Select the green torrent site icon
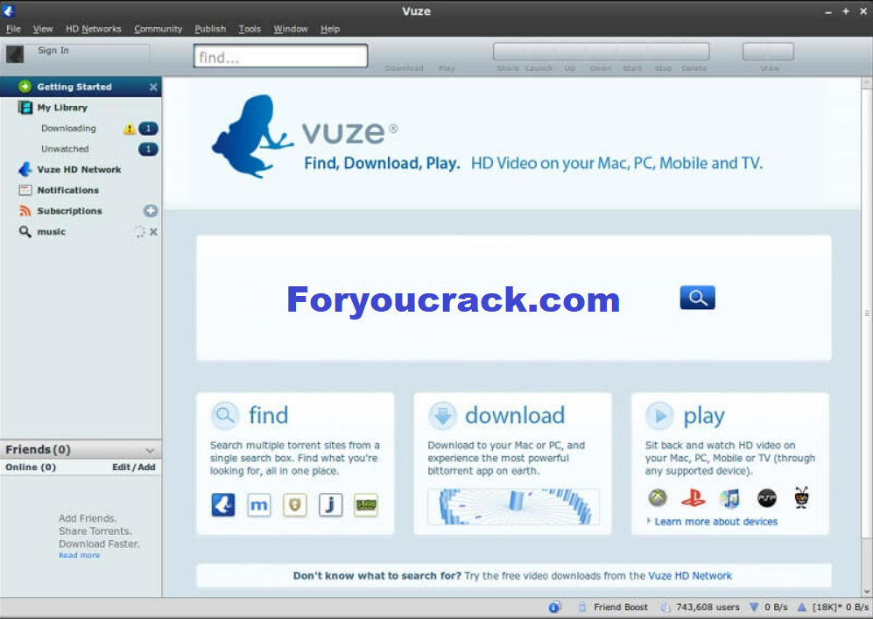 (x=366, y=505)
